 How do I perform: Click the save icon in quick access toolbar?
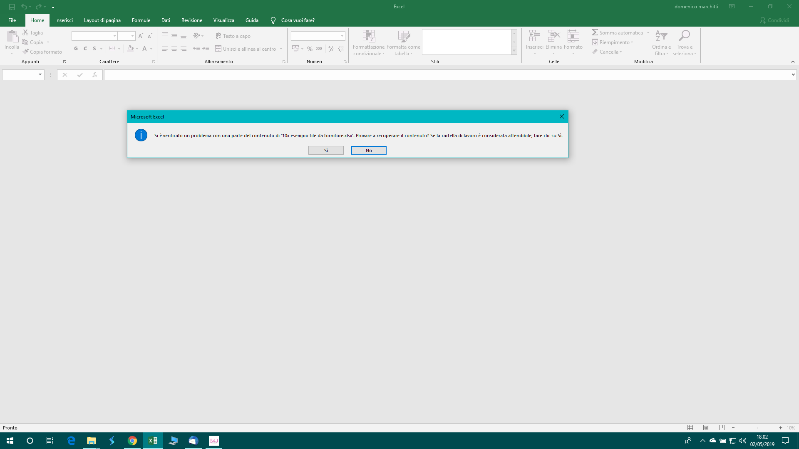point(12,7)
